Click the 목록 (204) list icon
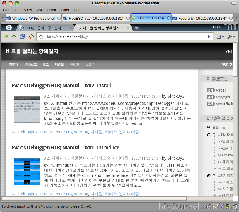 pos(209,127)
